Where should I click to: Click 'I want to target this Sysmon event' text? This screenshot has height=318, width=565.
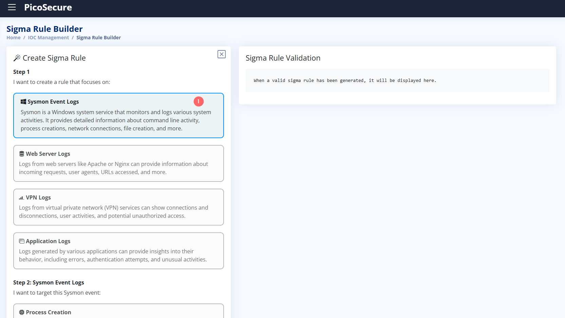(57, 293)
